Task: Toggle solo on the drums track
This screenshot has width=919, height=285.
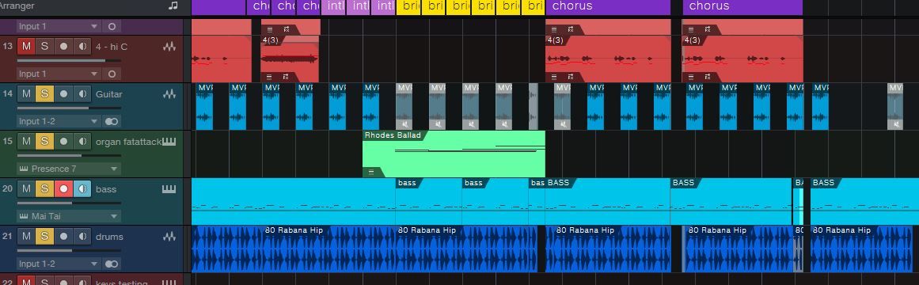Action: [x=44, y=237]
